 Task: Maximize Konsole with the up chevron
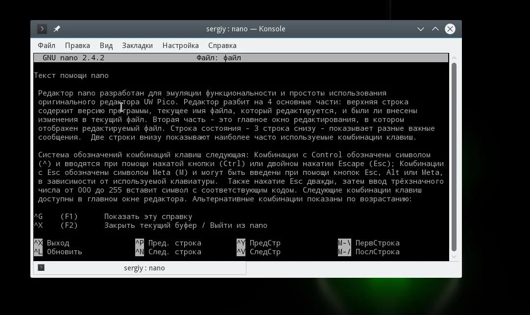click(435, 29)
